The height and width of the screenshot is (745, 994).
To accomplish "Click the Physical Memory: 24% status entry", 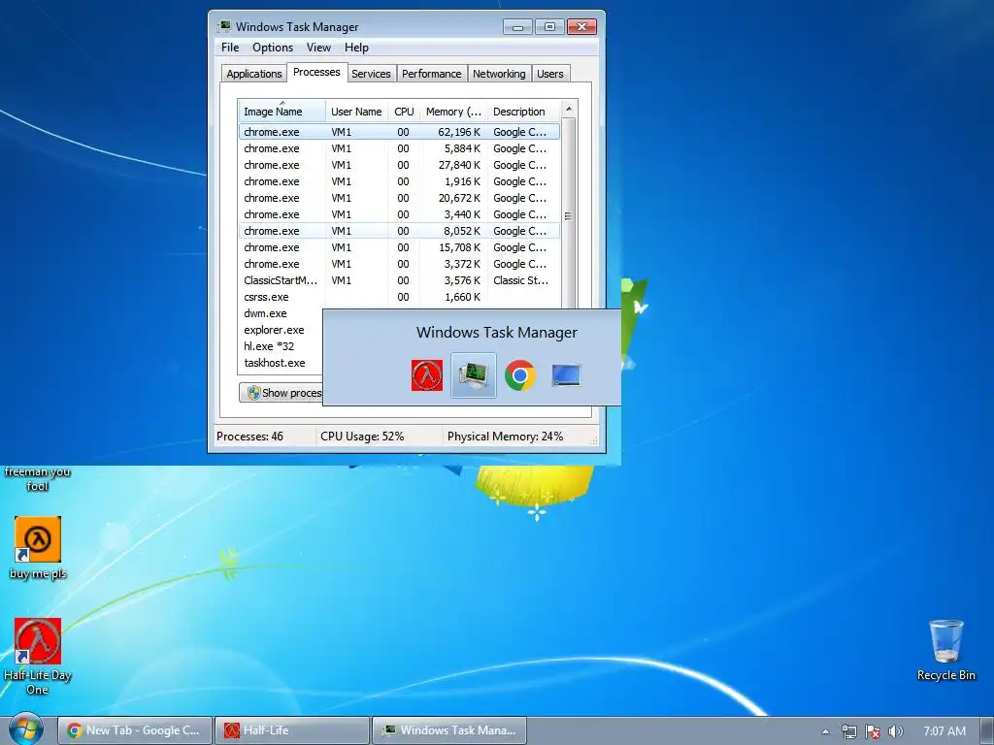I will [505, 437].
